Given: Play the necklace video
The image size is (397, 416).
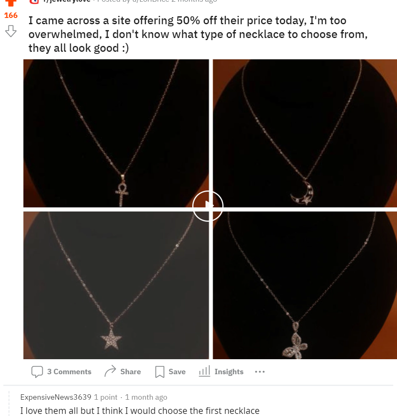Looking at the screenshot, I should [x=208, y=205].
